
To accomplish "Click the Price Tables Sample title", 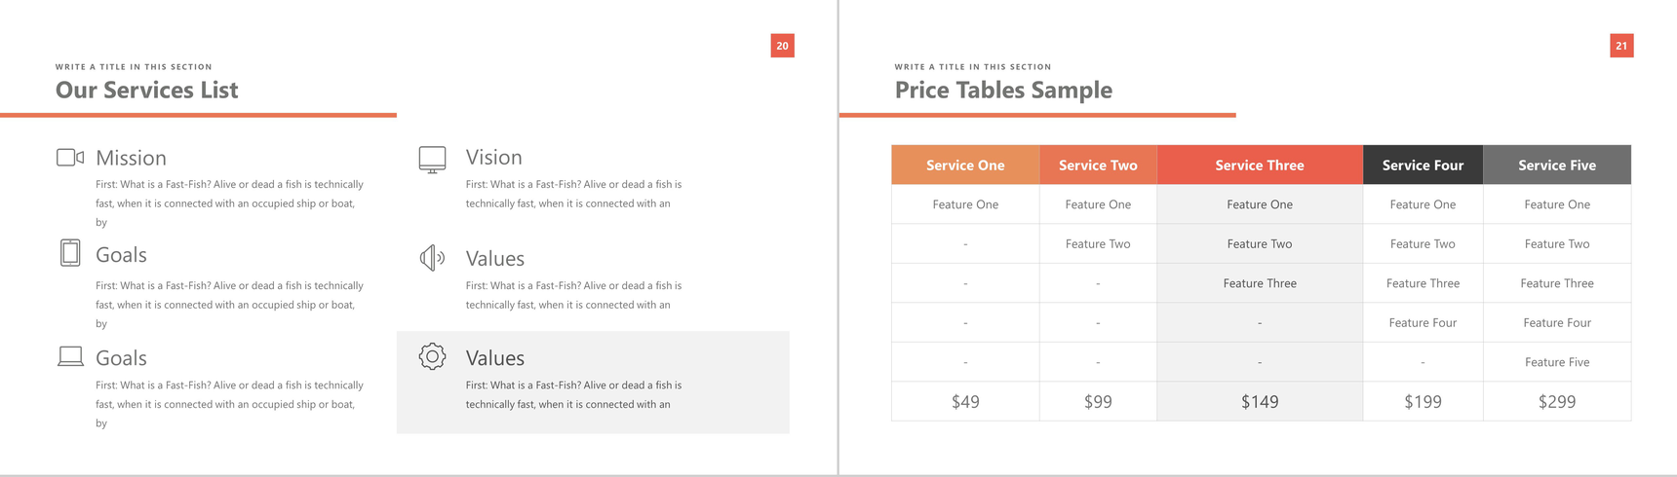I will pyautogui.click(x=1003, y=91).
